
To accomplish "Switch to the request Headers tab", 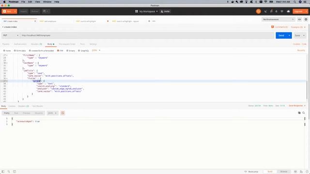I will (37, 44).
